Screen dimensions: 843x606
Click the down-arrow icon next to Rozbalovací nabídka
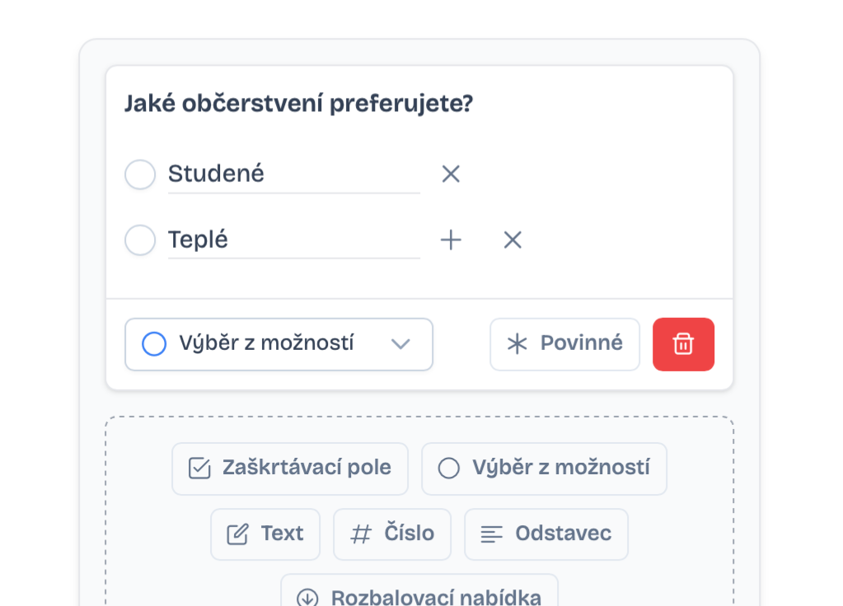click(307, 598)
